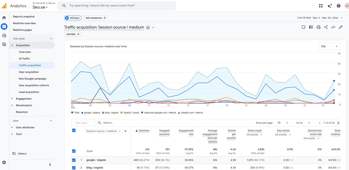Expand the Engagement section in sidebar
This screenshot has width=349, height=170.
click(24, 99)
